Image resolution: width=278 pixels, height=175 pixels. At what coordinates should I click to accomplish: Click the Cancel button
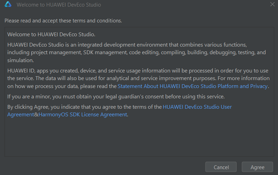tap(221, 167)
